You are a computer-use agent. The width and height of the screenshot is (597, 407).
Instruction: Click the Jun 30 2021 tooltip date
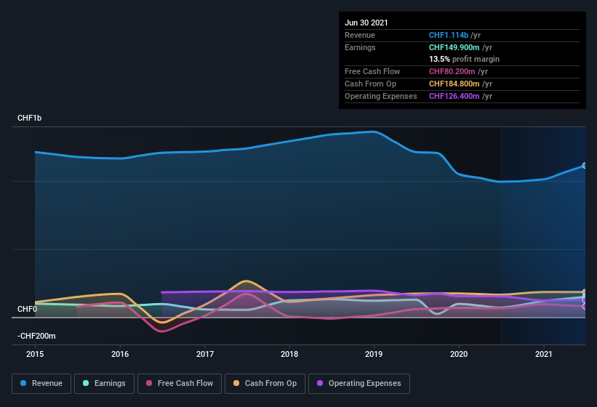[366, 23]
